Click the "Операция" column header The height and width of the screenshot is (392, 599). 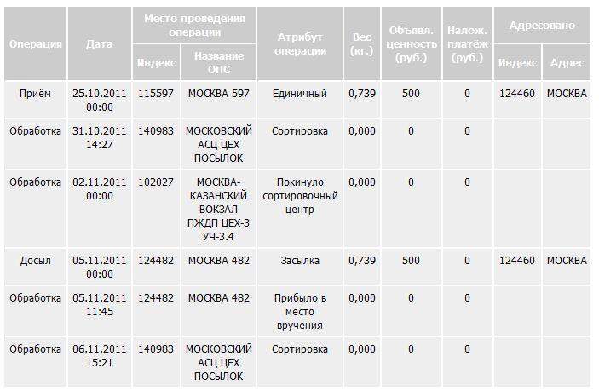tap(35, 43)
